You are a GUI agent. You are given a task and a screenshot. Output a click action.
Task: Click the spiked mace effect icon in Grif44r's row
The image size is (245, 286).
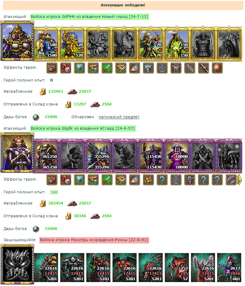click(204, 68)
